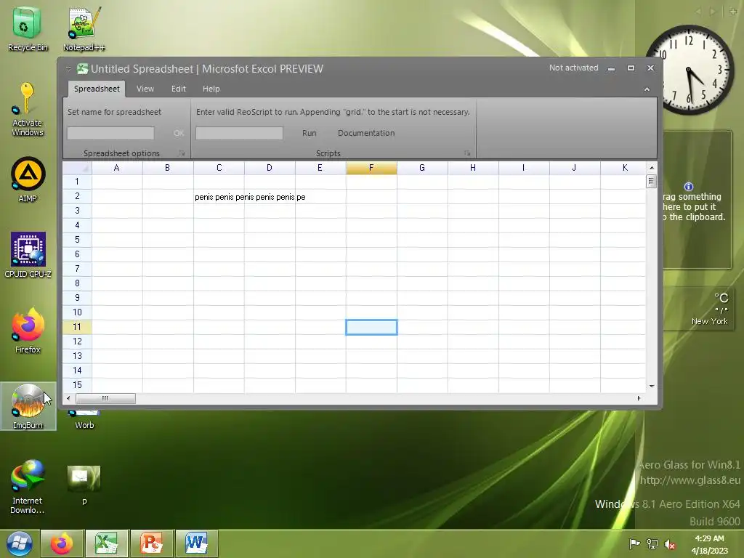Click the ReoScript input field
The height and width of the screenshot is (558, 744).
[x=239, y=134]
